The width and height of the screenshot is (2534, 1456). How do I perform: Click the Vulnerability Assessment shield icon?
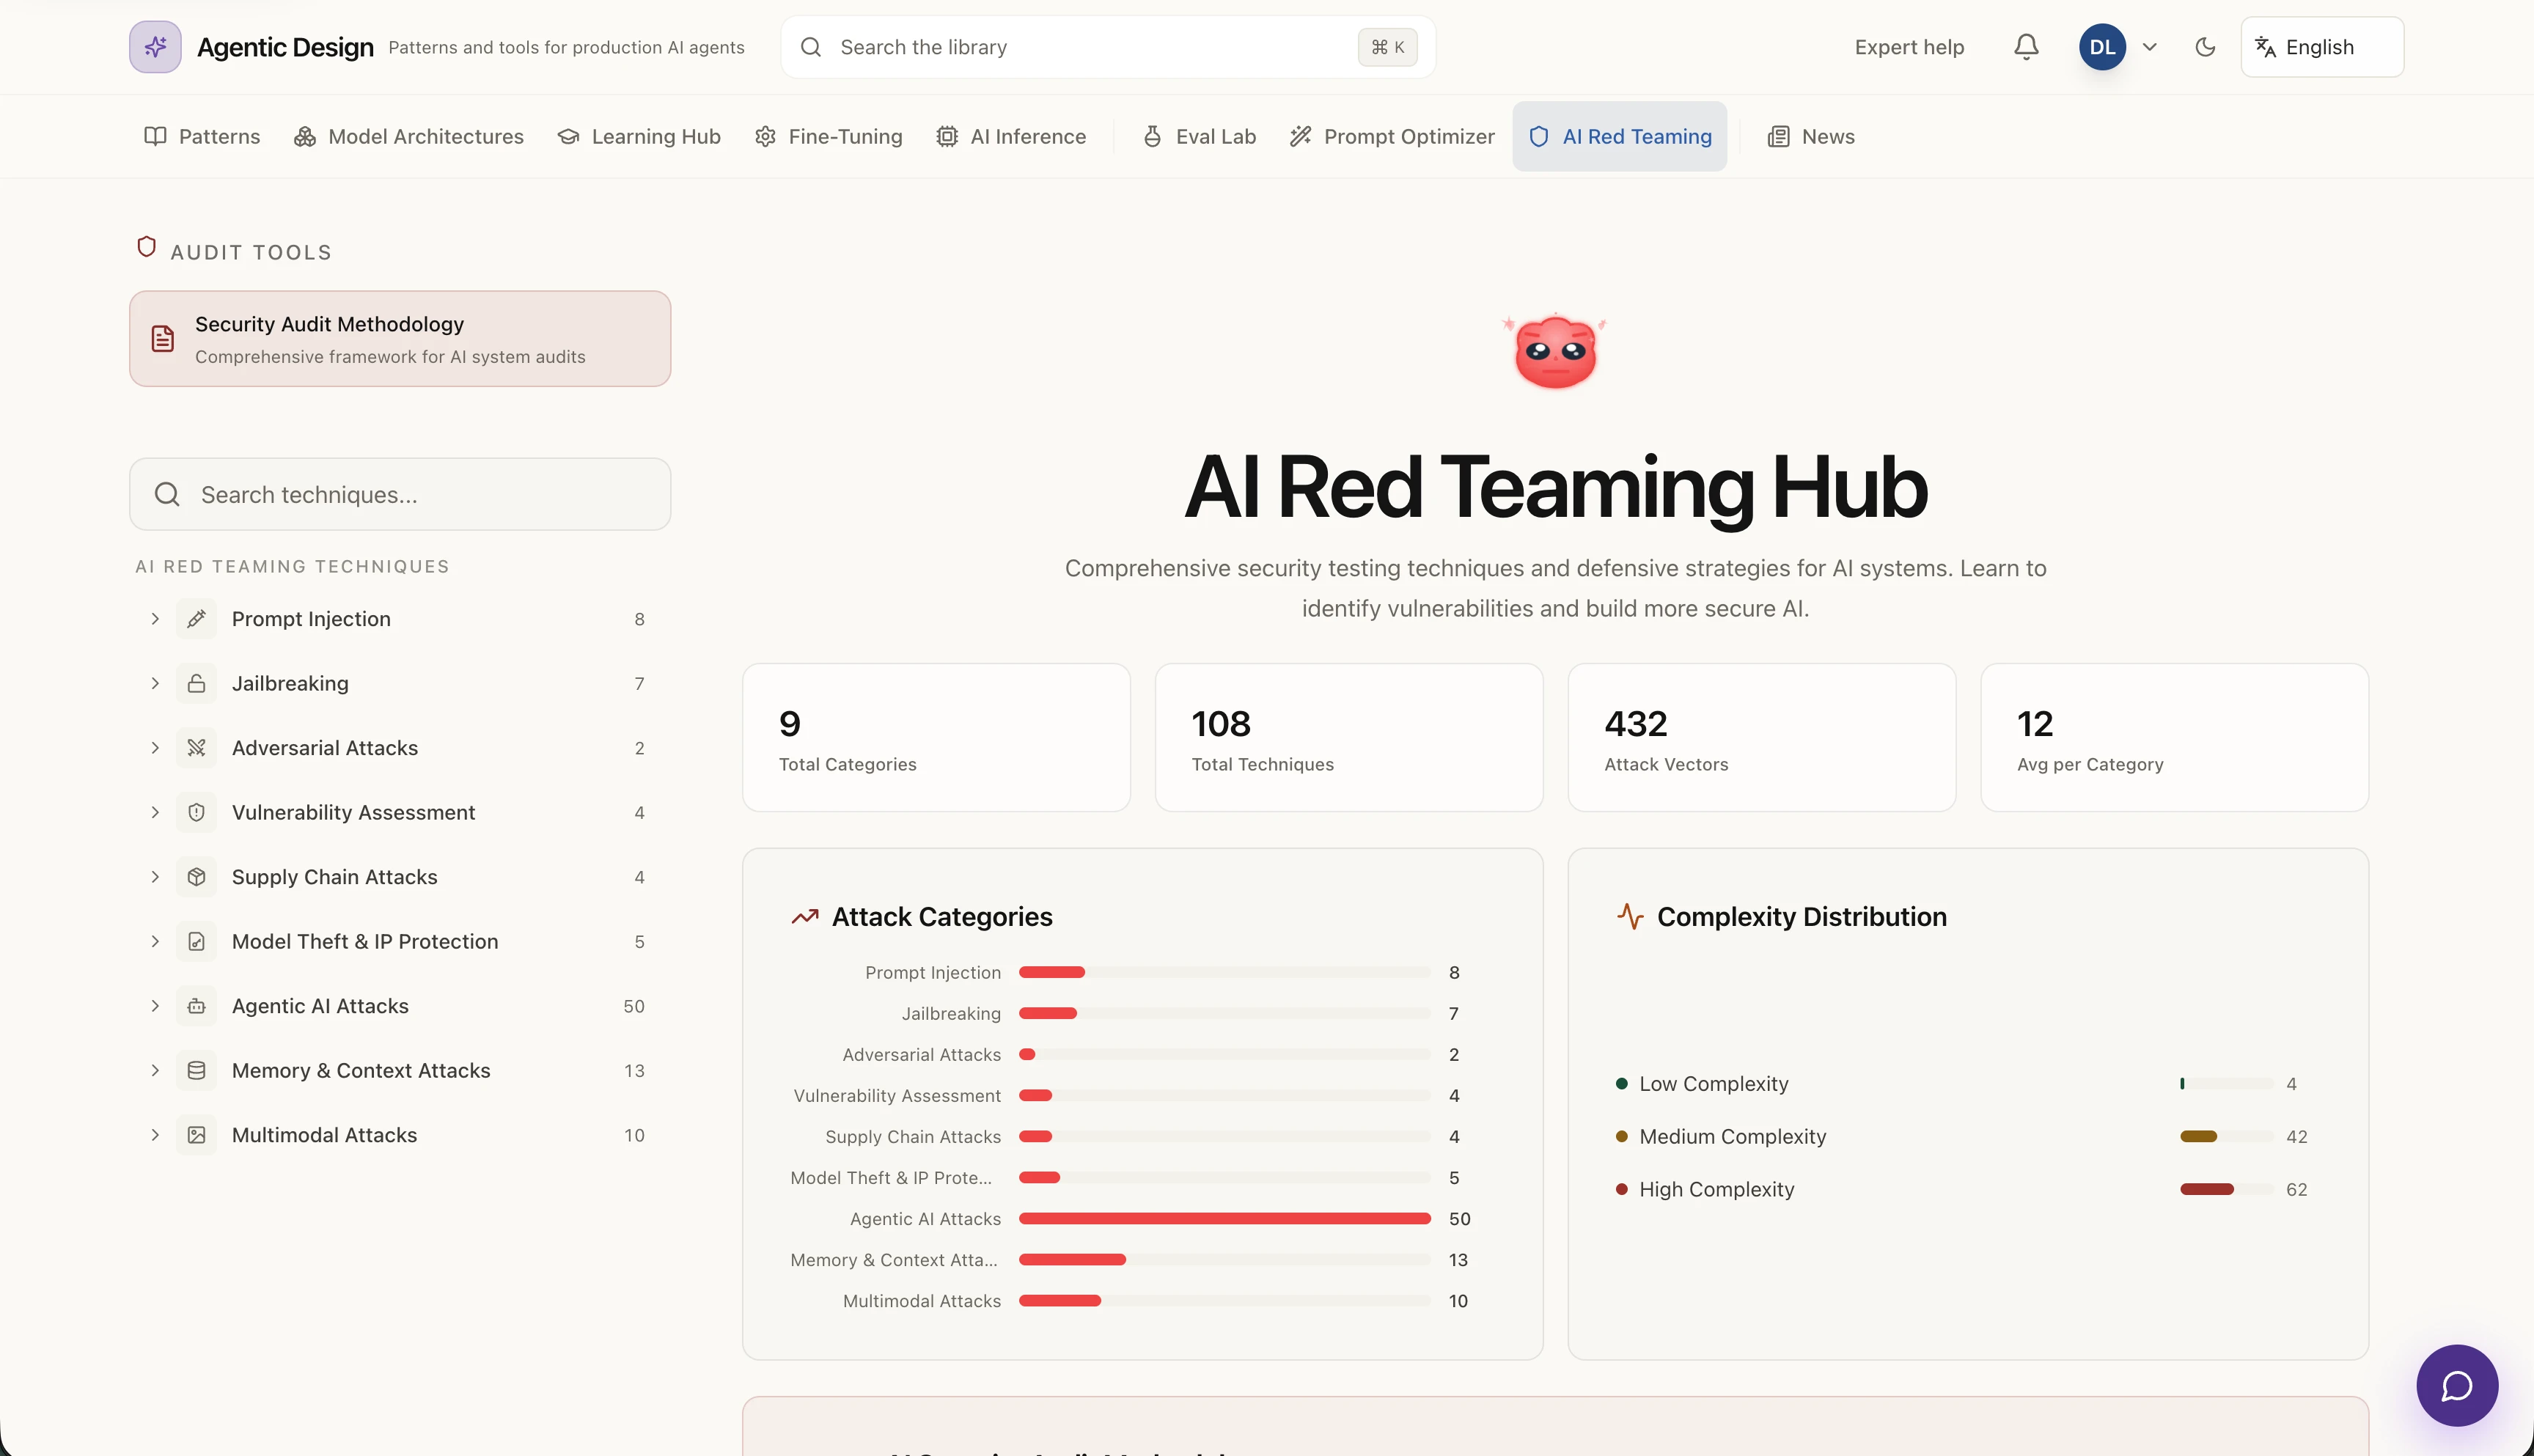[x=197, y=812]
